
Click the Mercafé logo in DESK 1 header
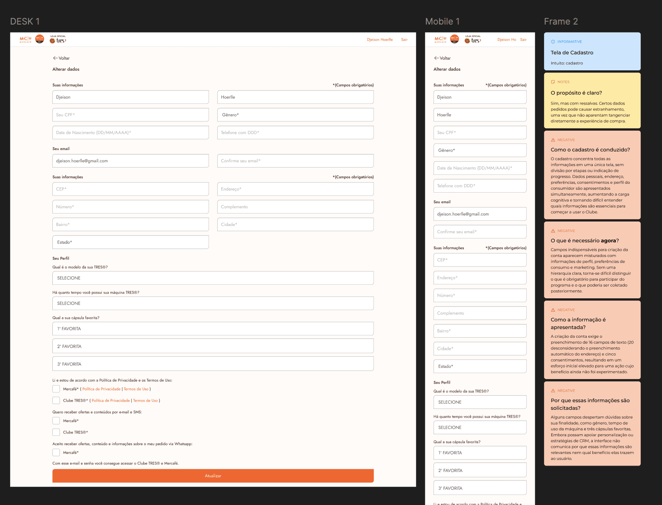coord(25,39)
